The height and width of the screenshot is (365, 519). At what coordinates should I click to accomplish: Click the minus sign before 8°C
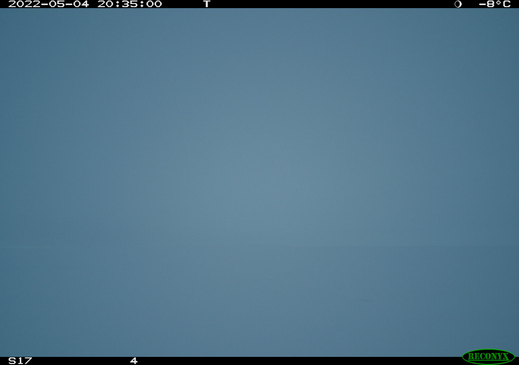tap(482, 4)
